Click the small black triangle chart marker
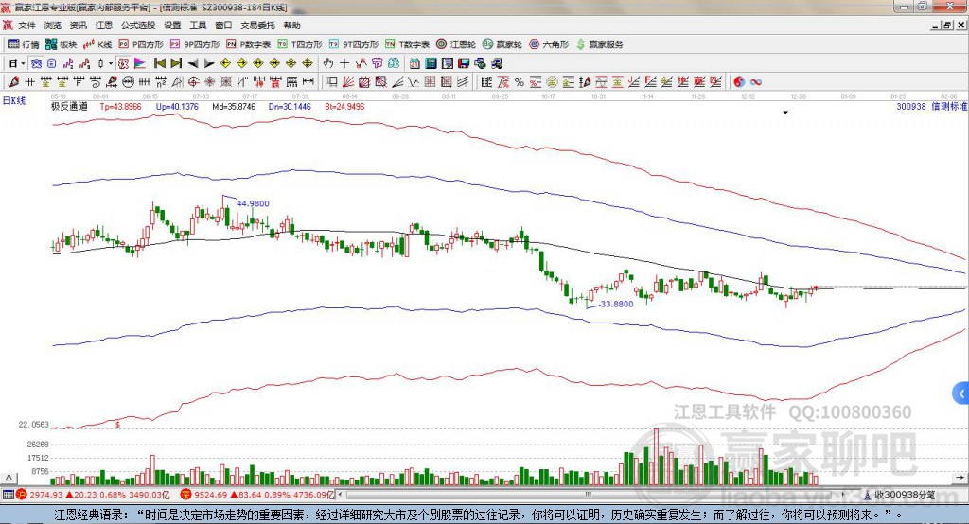 785,113
